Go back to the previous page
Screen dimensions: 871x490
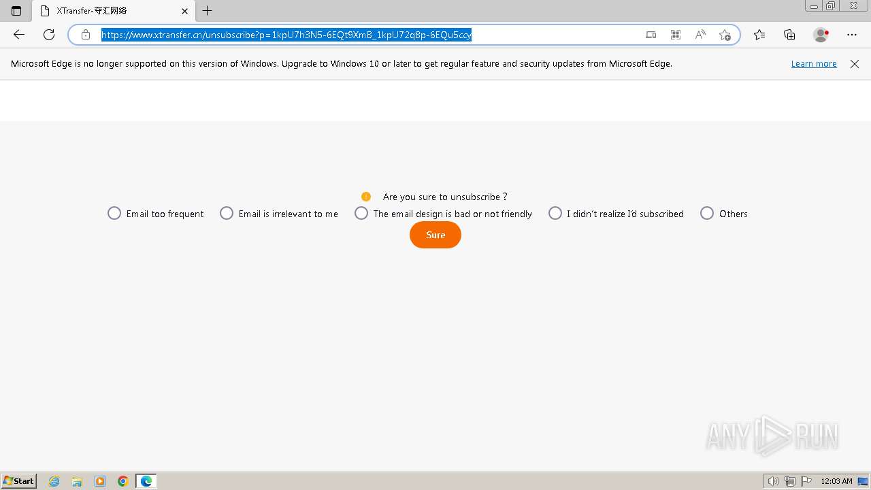pos(19,35)
